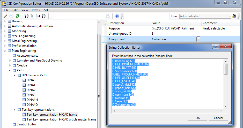Viewport: 243px width, 128px height.
Task: Click help question button in String Collection Editor
Action: [x=216, y=46]
